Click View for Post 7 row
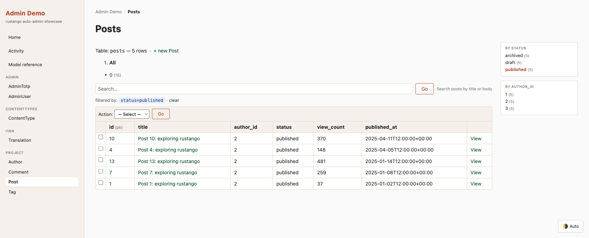 [476, 173]
